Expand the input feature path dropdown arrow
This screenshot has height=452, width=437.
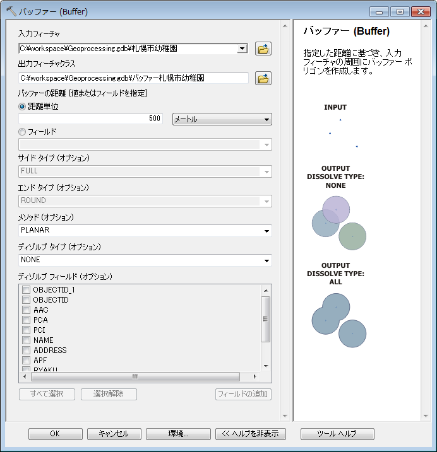tap(242, 49)
